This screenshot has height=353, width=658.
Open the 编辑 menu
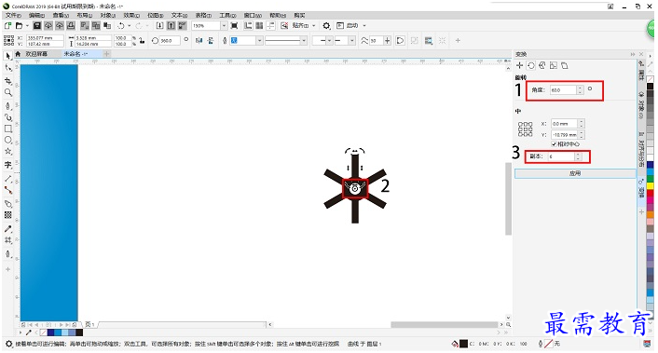pos(36,15)
